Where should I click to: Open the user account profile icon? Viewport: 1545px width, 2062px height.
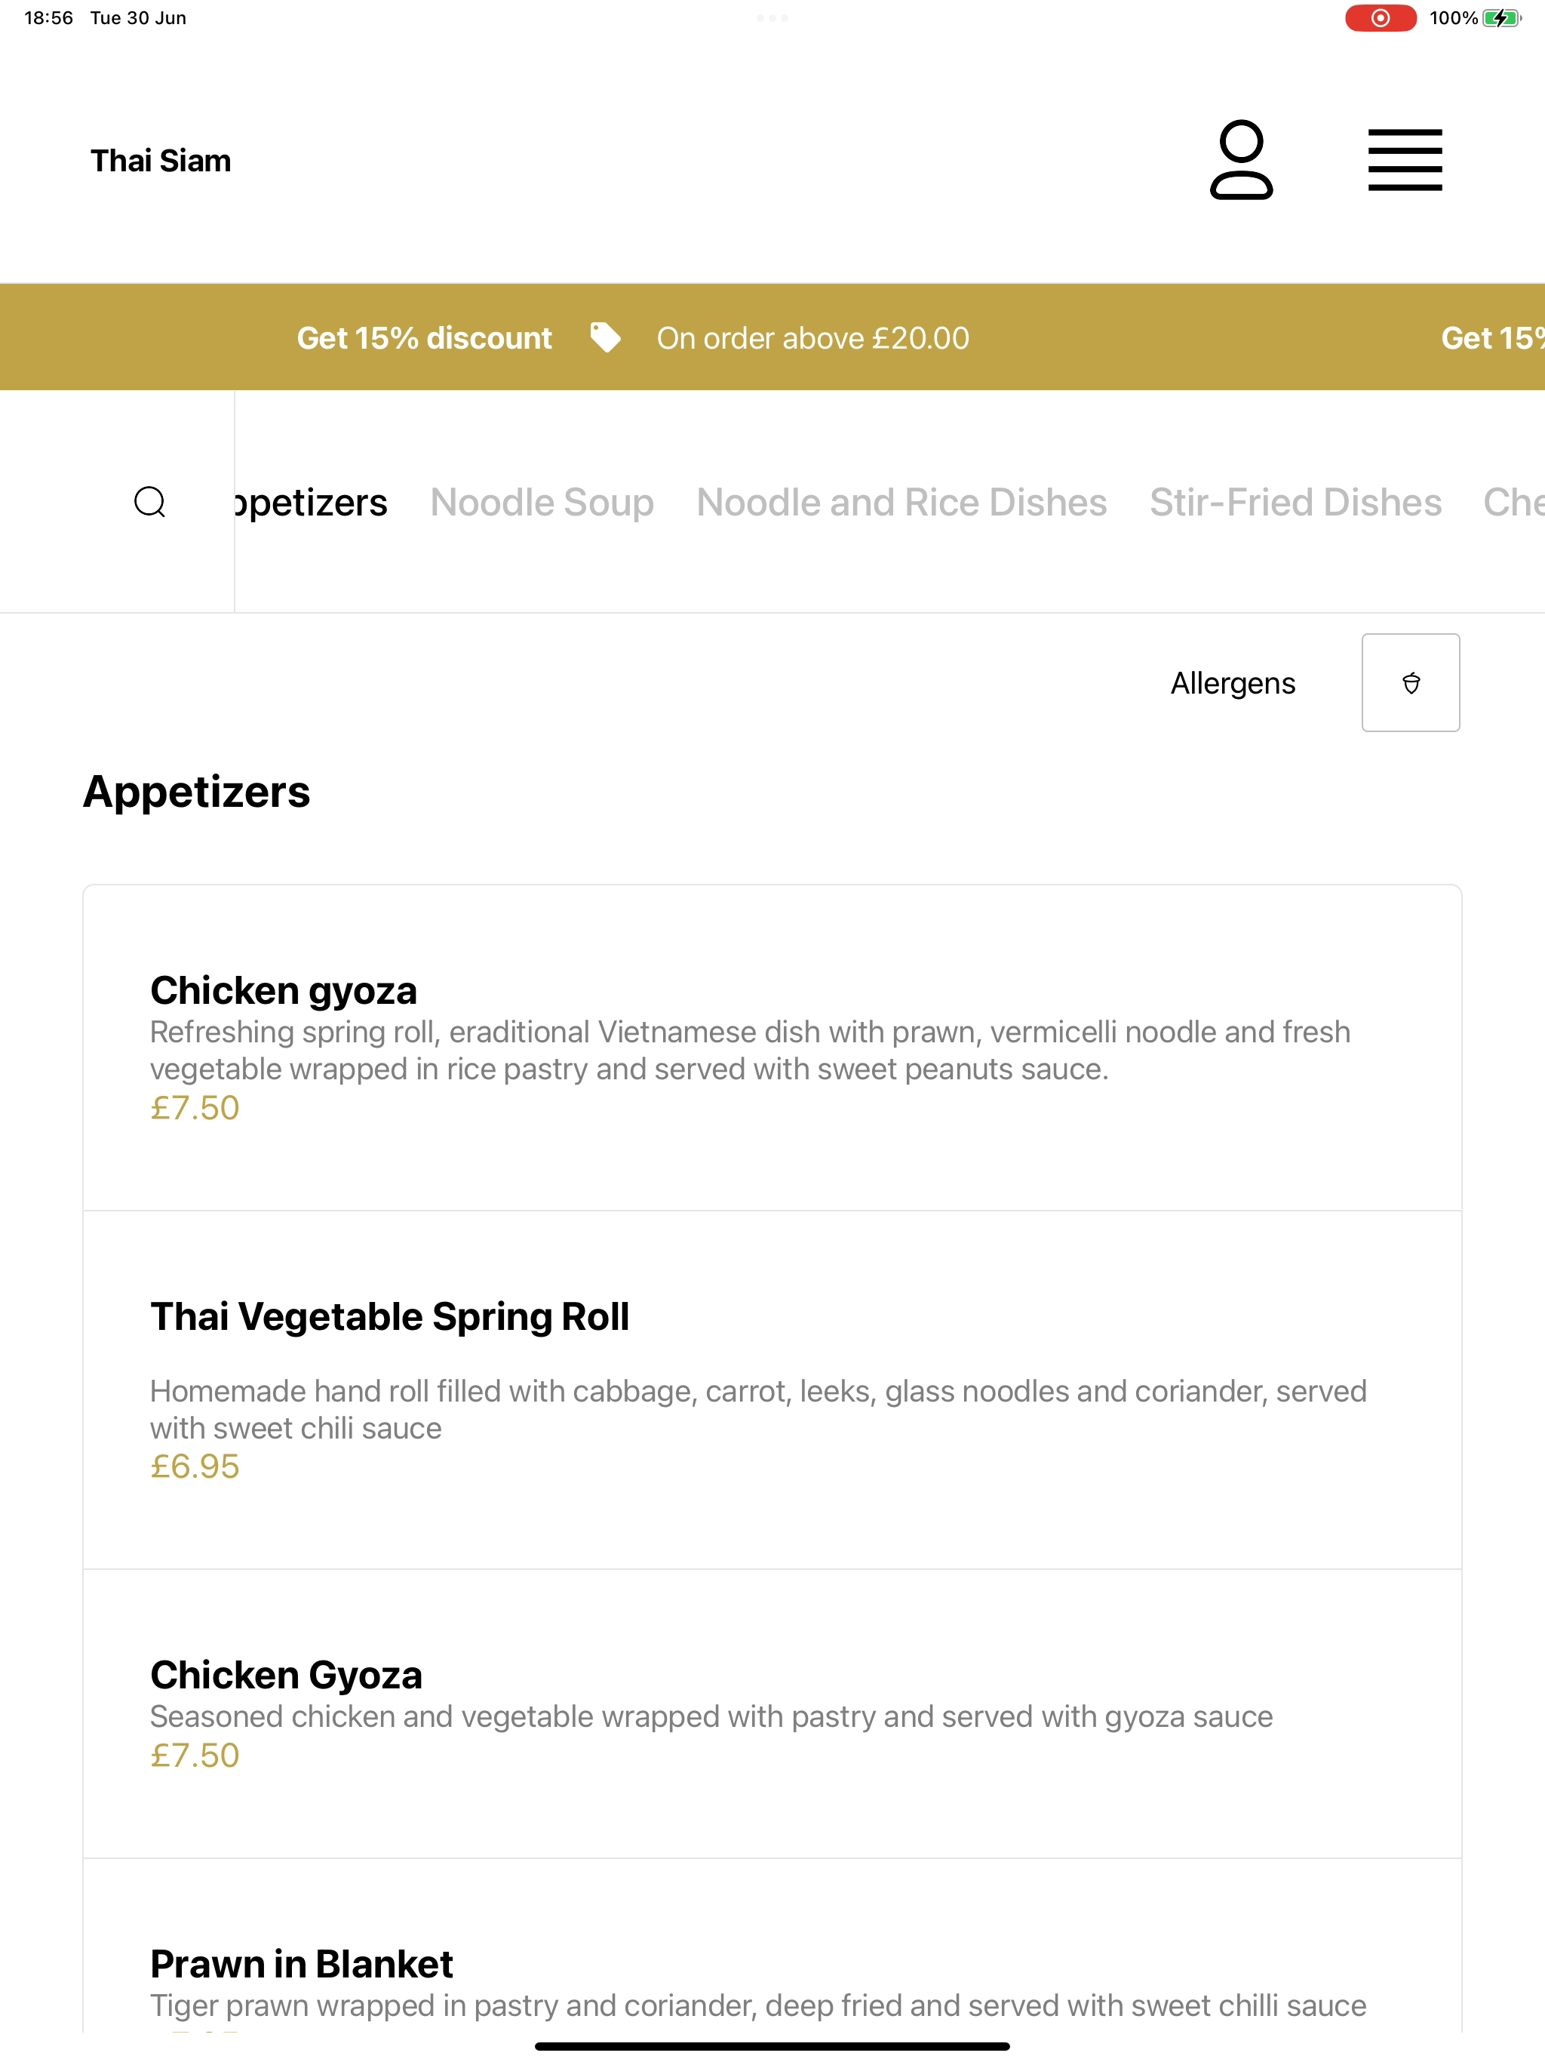(x=1240, y=159)
